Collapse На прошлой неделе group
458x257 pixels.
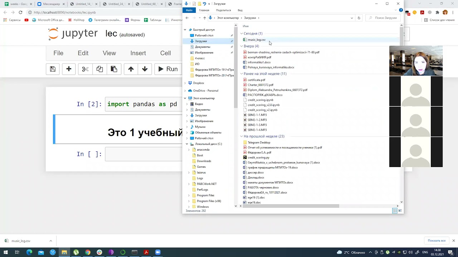click(242, 136)
